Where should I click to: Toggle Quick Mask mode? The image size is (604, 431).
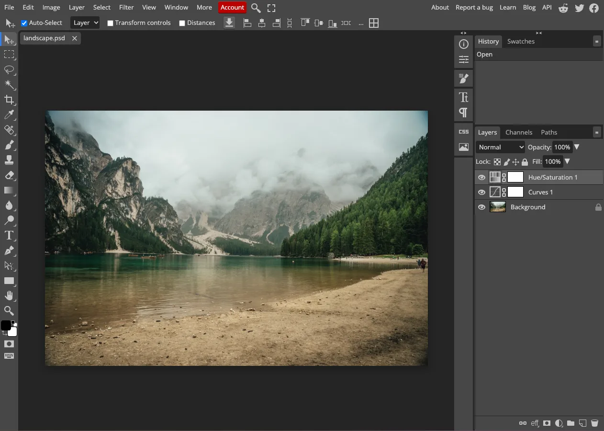point(9,344)
